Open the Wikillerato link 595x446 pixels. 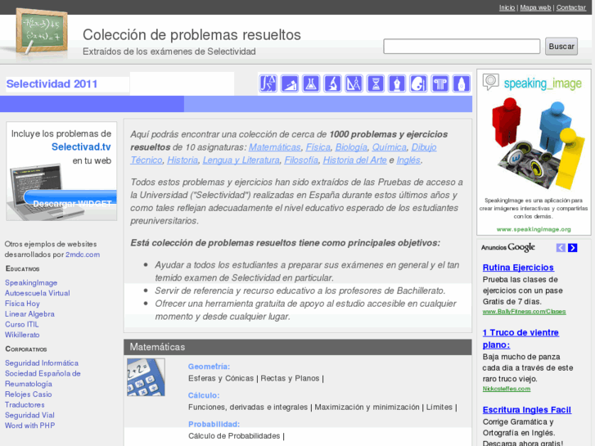(22, 335)
